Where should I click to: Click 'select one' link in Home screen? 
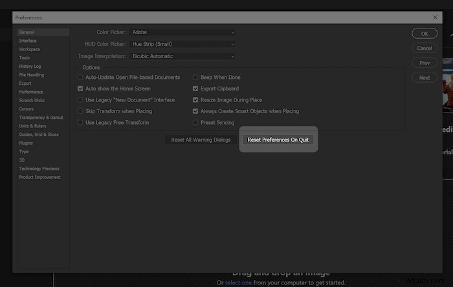pos(238,282)
